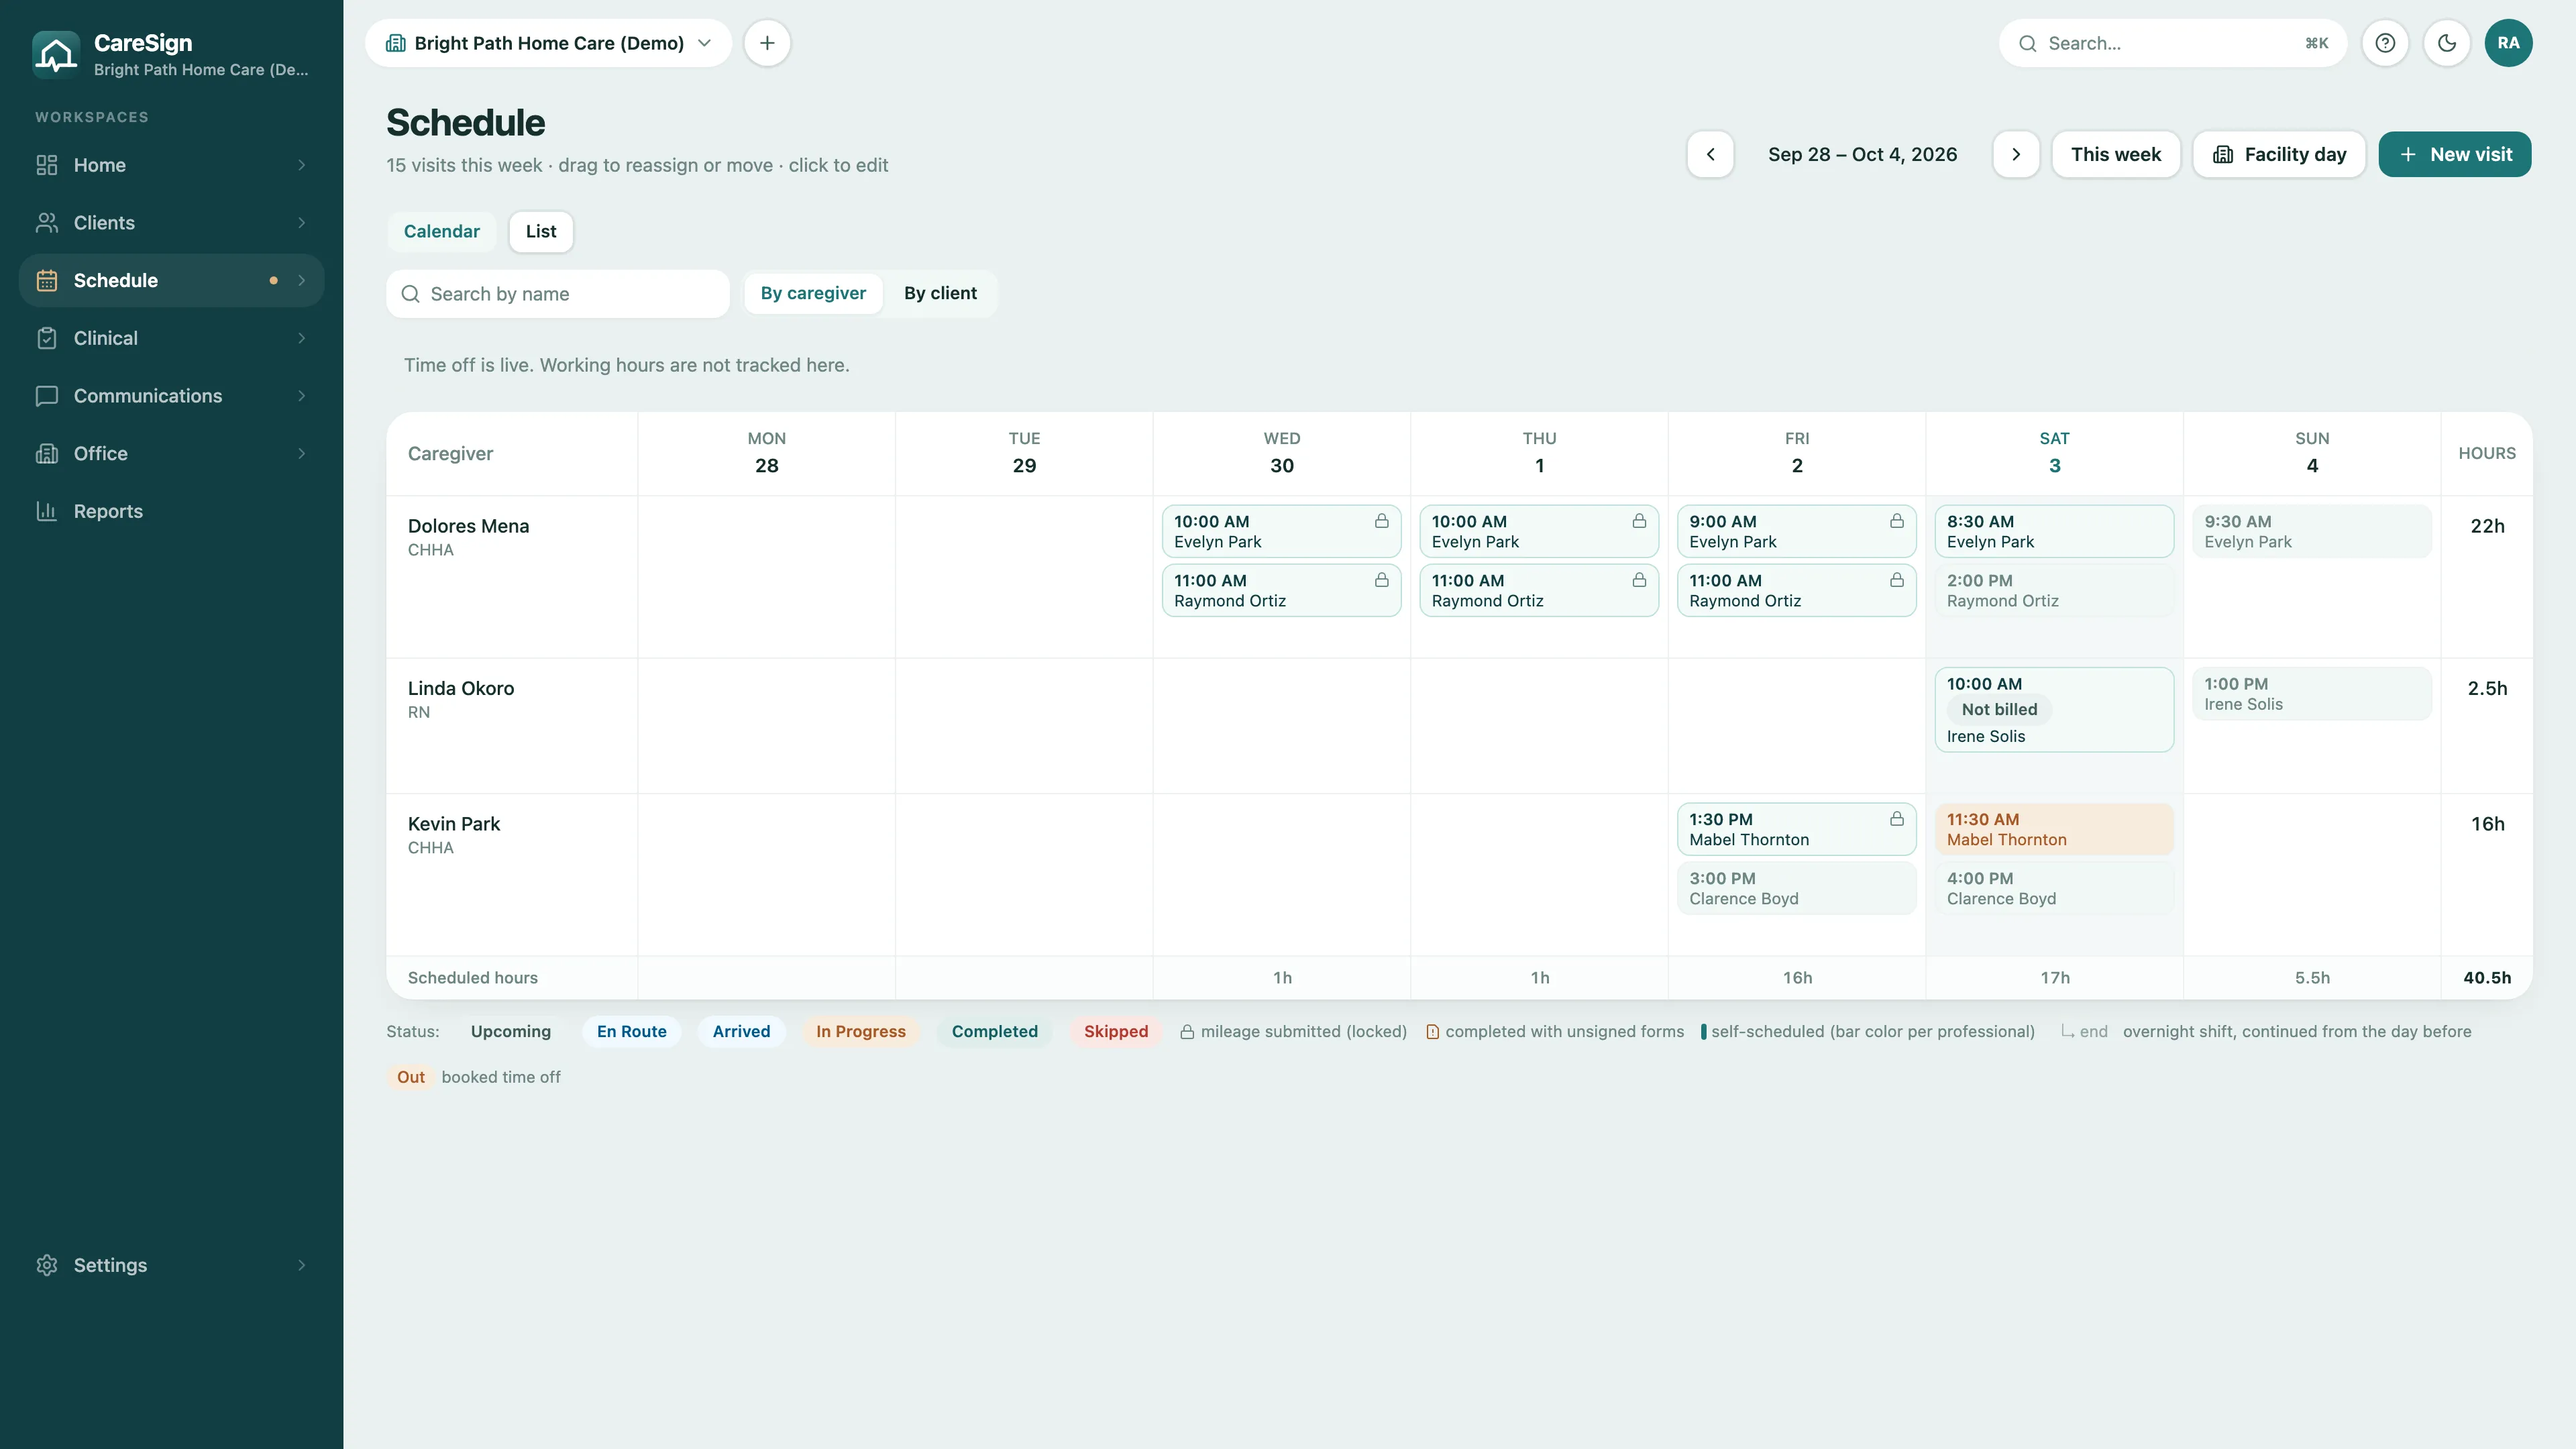
Task: Switch to the List view tab
Action: [541, 231]
